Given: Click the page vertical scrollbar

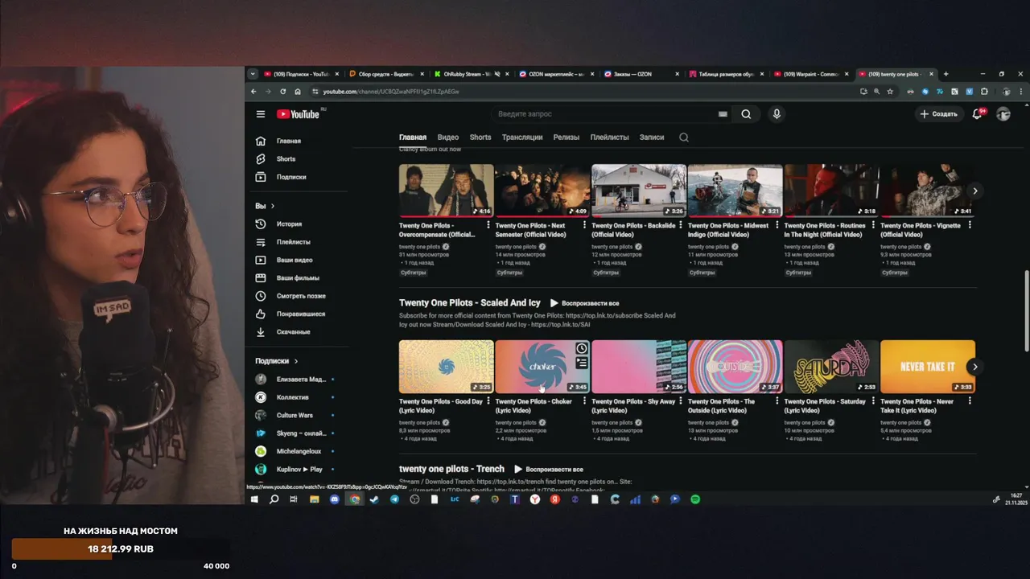Looking at the screenshot, I should tap(1026, 310).
